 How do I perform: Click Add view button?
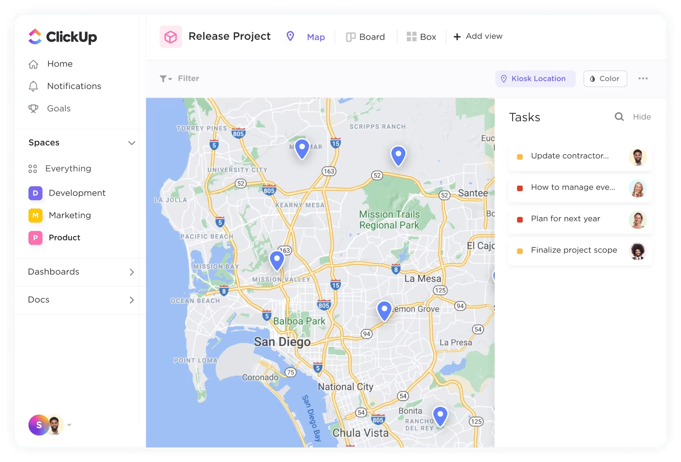478,36
